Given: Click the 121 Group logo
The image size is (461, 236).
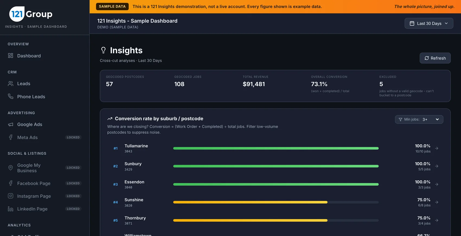Looking at the screenshot, I should tap(31, 14).
